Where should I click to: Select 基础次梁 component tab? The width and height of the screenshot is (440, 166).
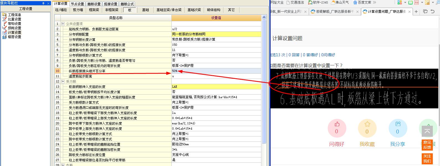(194, 10)
